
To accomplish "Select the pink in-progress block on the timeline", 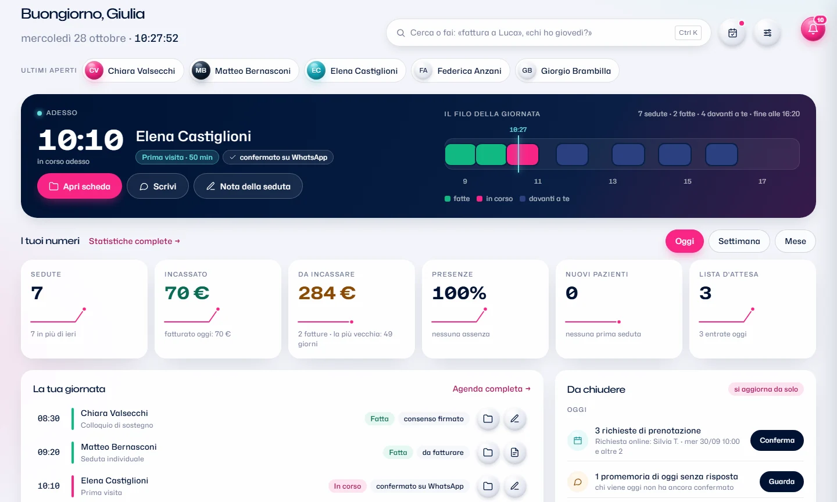I will (x=523, y=155).
